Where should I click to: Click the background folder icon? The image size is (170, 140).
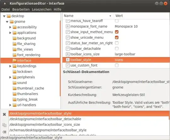coord(14,38)
